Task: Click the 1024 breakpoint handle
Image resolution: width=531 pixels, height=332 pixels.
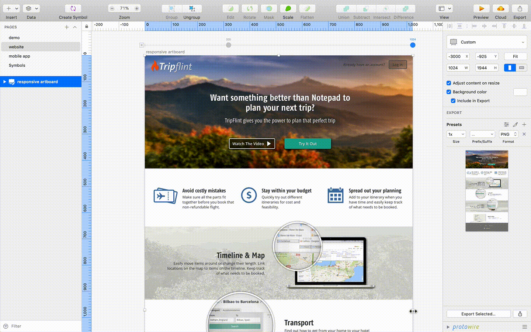Action: [413, 45]
